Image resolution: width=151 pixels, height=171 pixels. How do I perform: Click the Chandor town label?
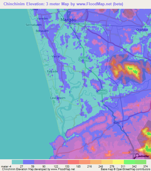(142, 30)
